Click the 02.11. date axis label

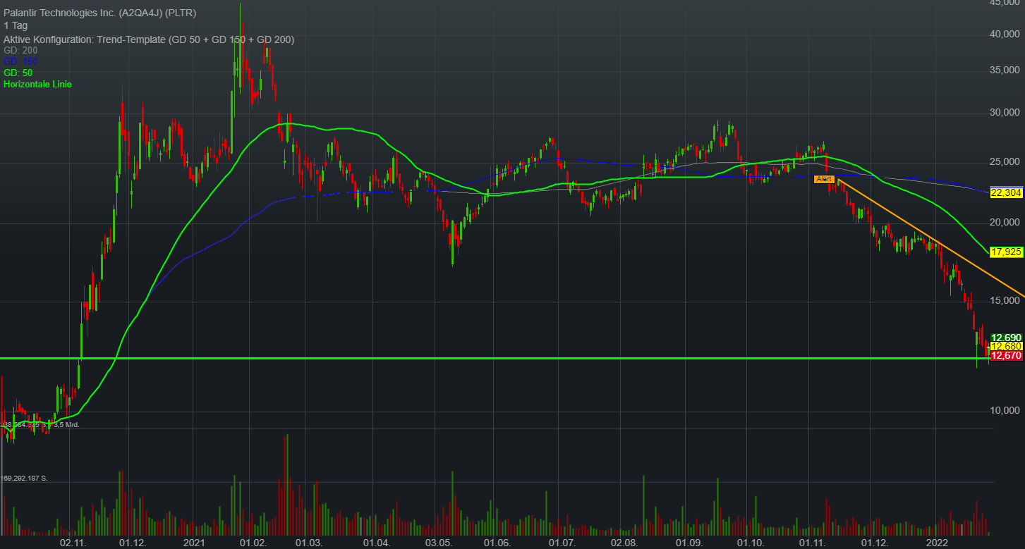pos(73,543)
